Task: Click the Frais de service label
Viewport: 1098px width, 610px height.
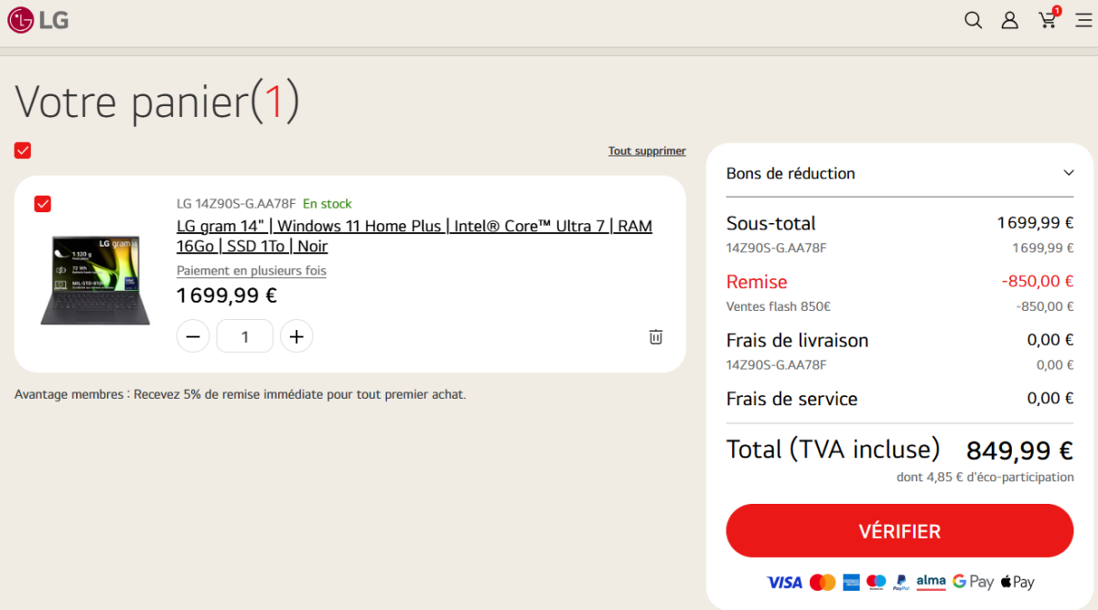Action: coord(791,399)
